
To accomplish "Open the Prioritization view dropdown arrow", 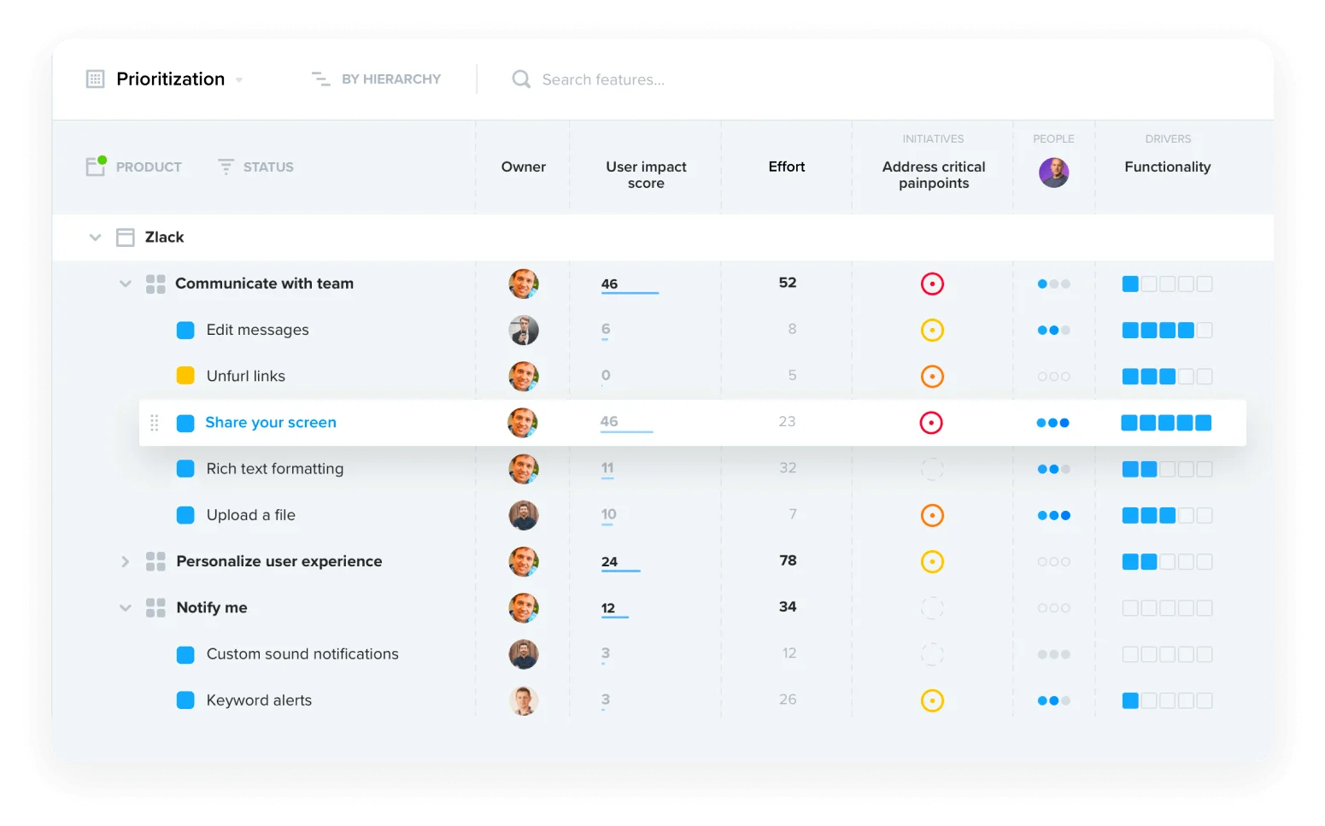I will [239, 80].
